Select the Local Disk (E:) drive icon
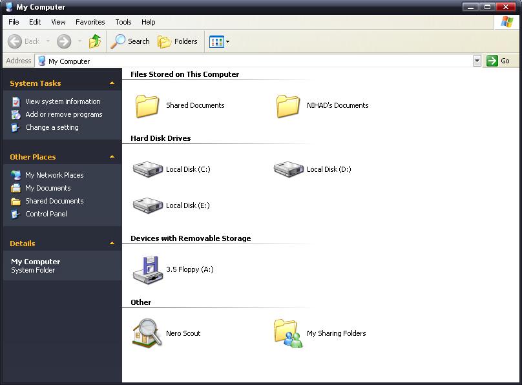 point(148,205)
